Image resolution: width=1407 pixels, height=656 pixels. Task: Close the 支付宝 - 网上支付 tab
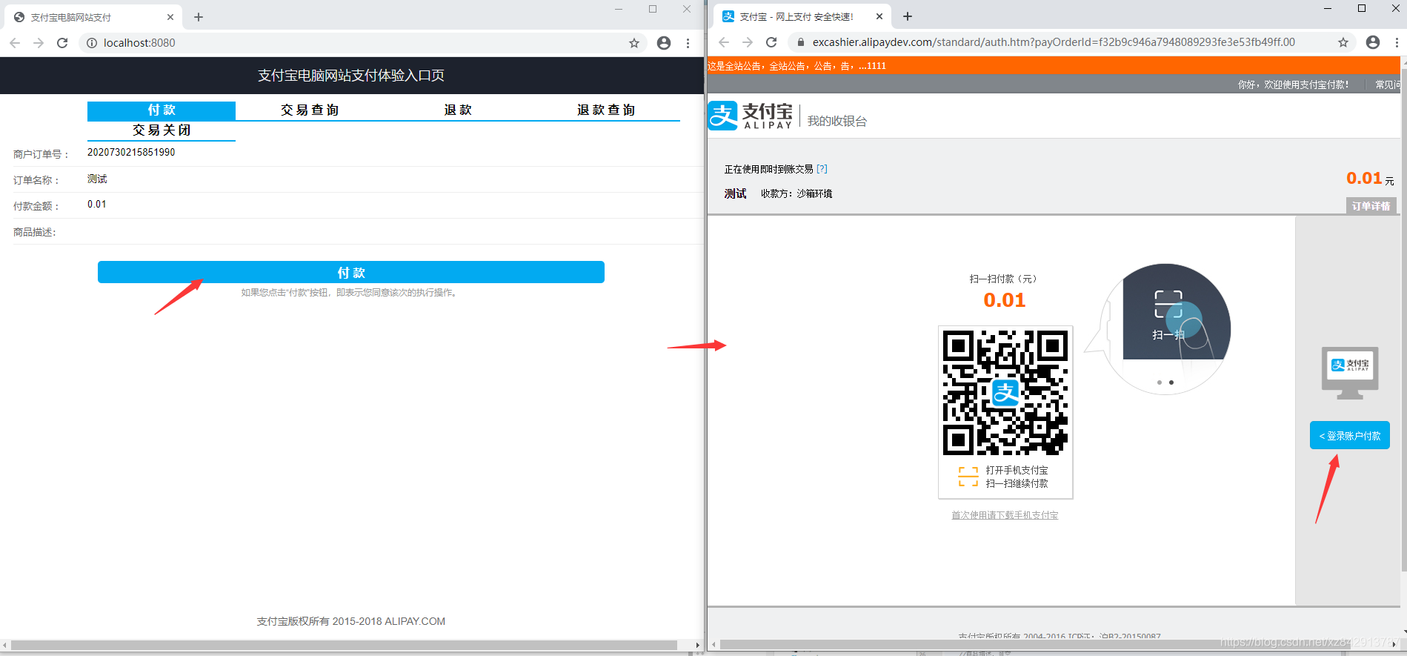[x=879, y=16]
